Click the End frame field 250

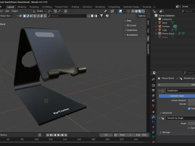coord(141,135)
